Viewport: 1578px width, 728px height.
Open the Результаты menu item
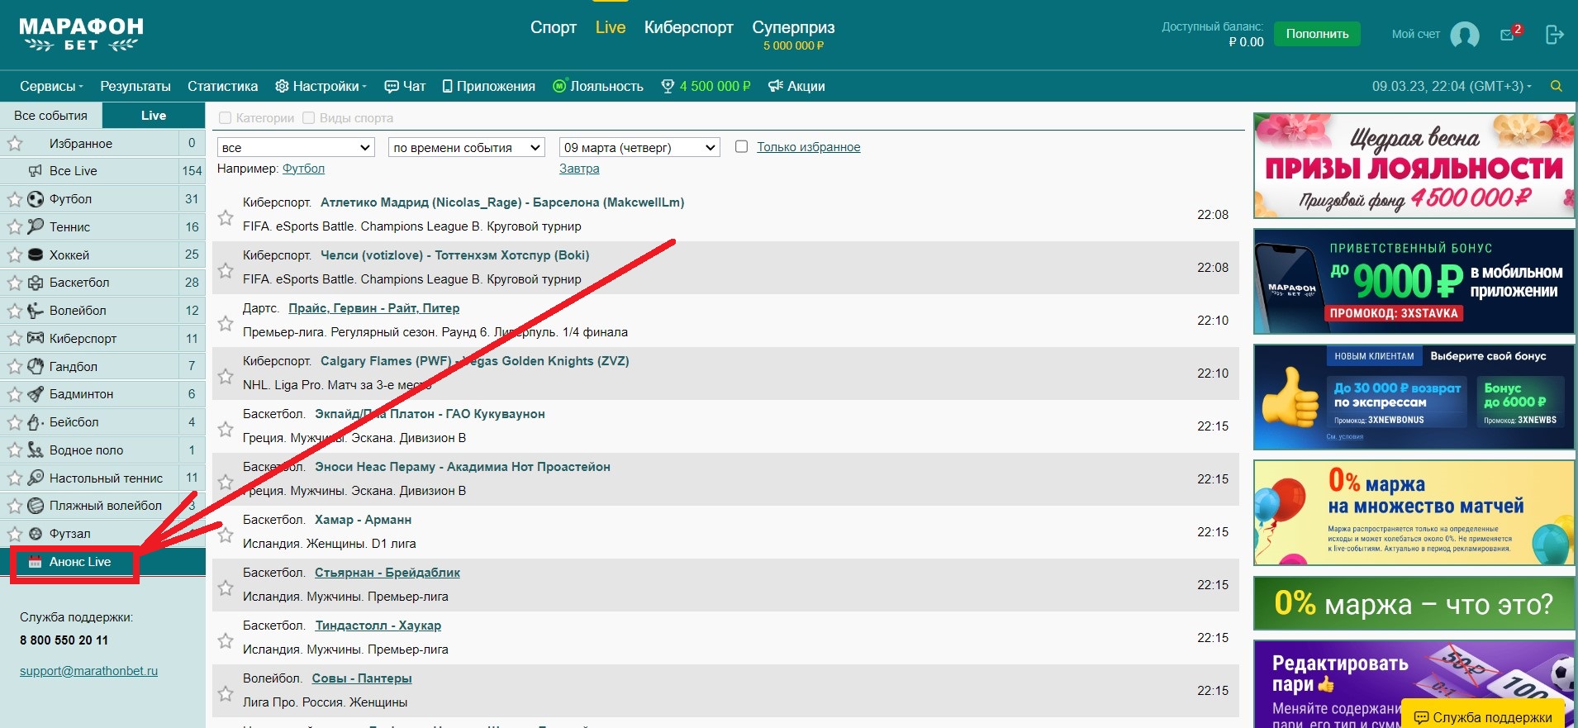pyautogui.click(x=135, y=86)
